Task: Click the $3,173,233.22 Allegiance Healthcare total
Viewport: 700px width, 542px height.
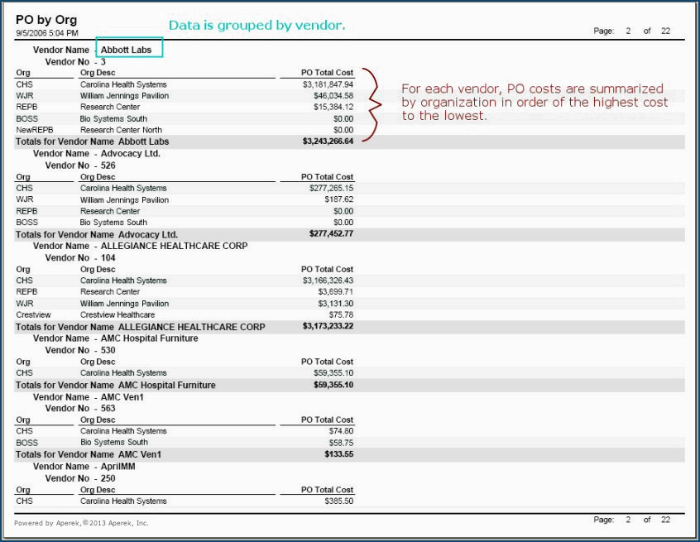Action: pos(328,327)
